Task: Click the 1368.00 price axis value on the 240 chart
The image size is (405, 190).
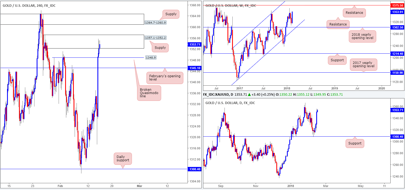Action: point(195,5)
